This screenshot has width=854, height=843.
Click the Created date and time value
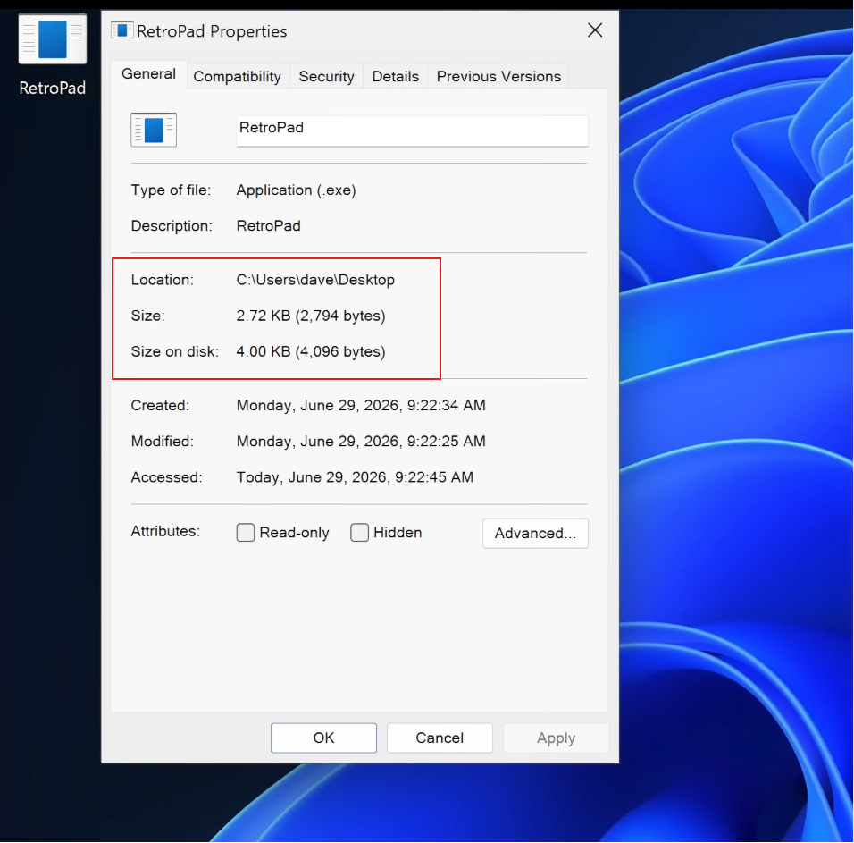click(x=361, y=406)
